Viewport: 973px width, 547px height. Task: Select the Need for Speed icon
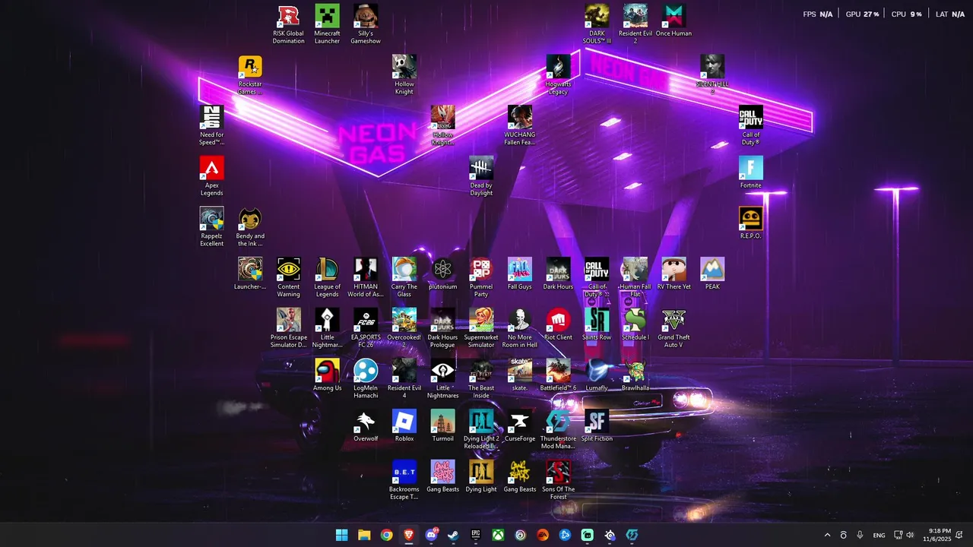click(x=211, y=125)
